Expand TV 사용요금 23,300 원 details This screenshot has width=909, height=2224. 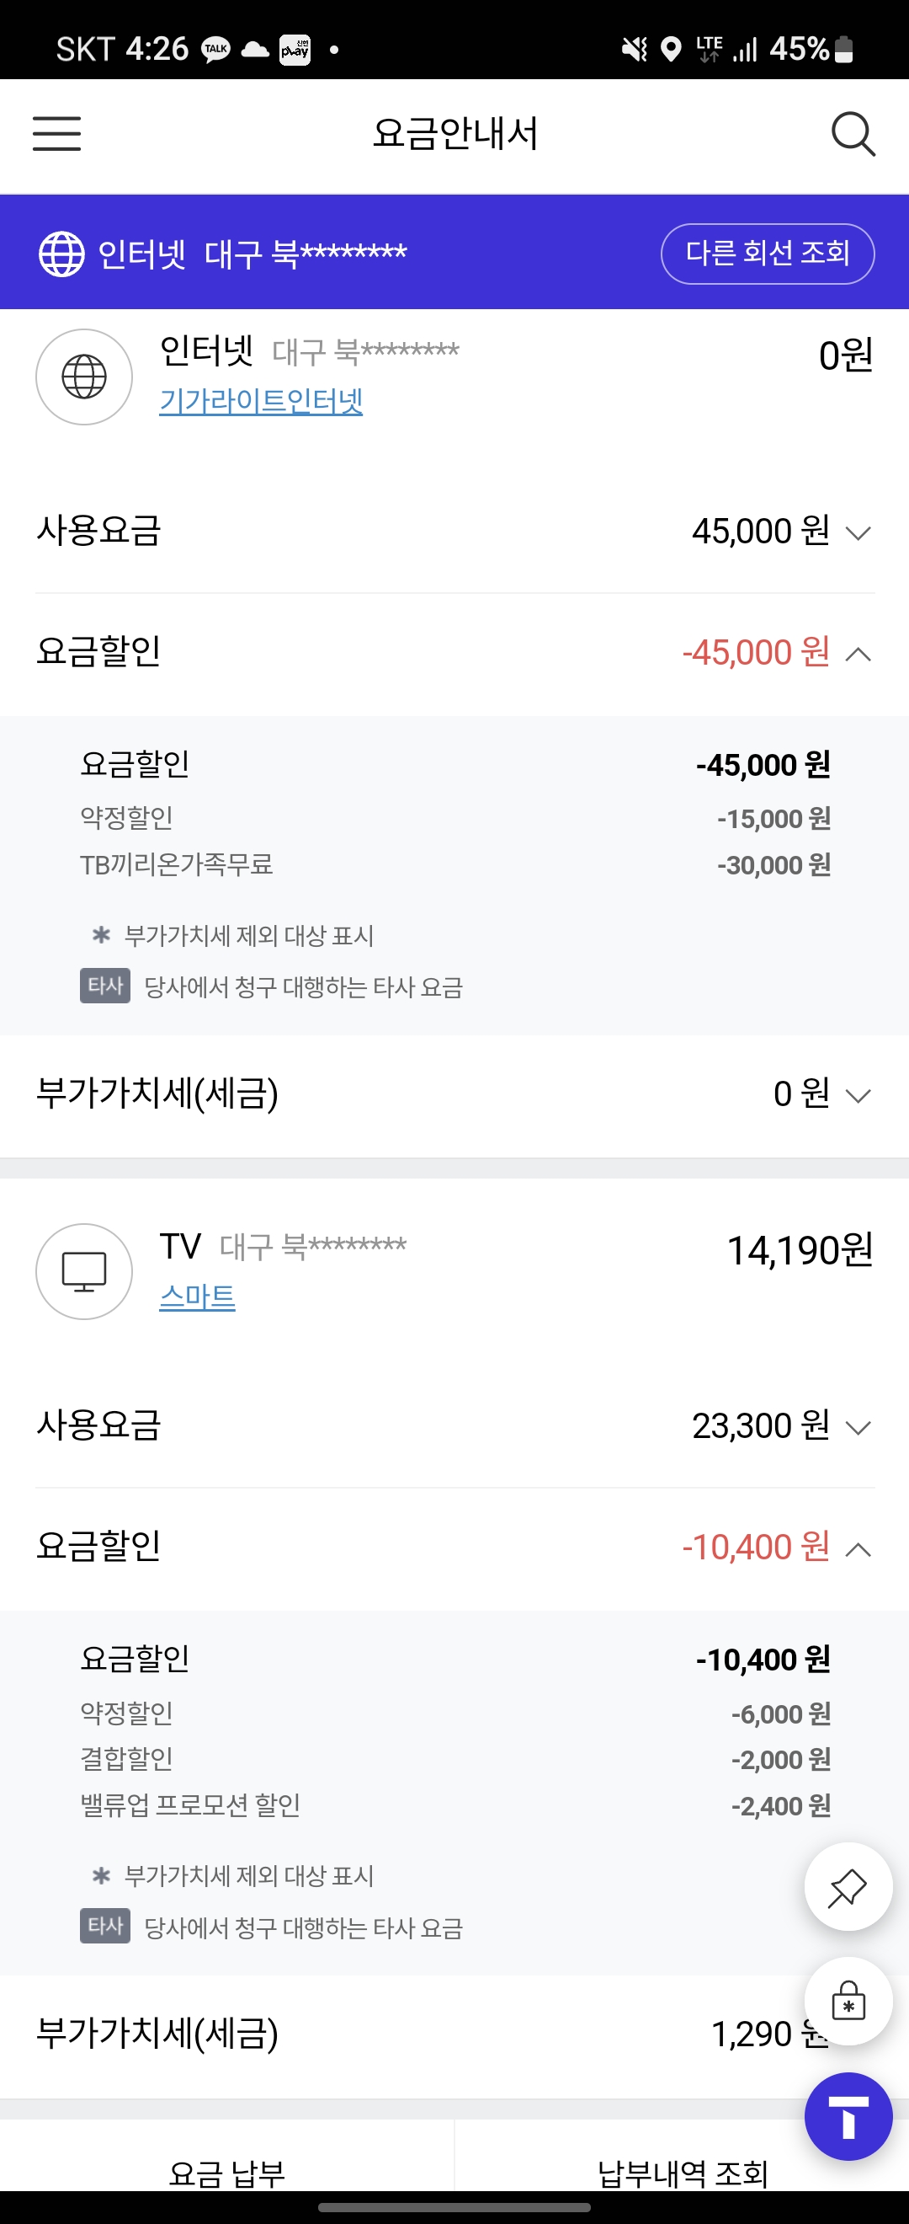click(x=858, y=1427)
